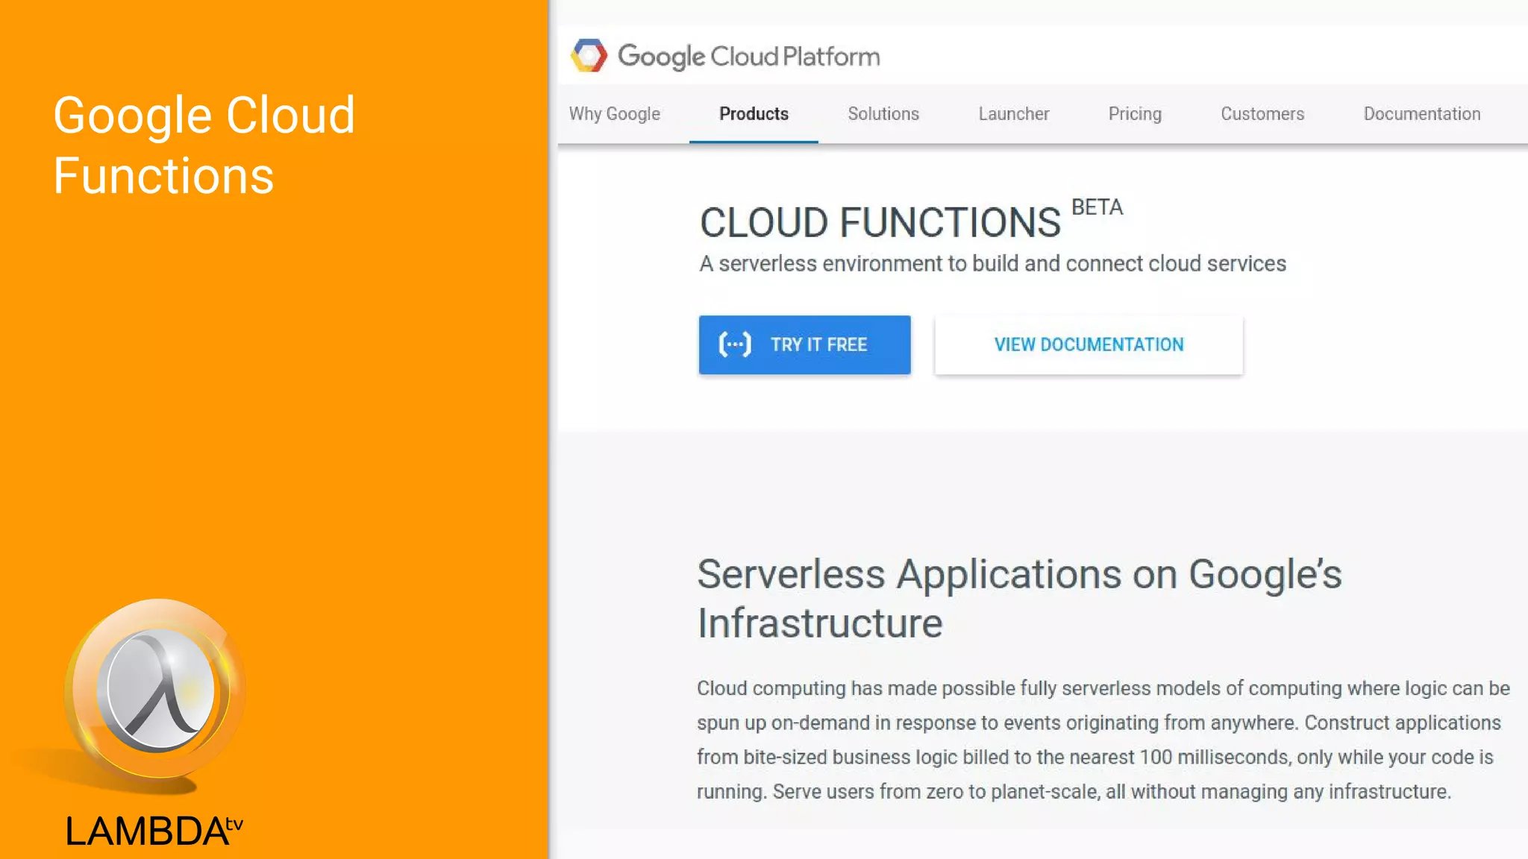Switch to the Pricing tab

pyautogui.click(x=1135, y=114)
